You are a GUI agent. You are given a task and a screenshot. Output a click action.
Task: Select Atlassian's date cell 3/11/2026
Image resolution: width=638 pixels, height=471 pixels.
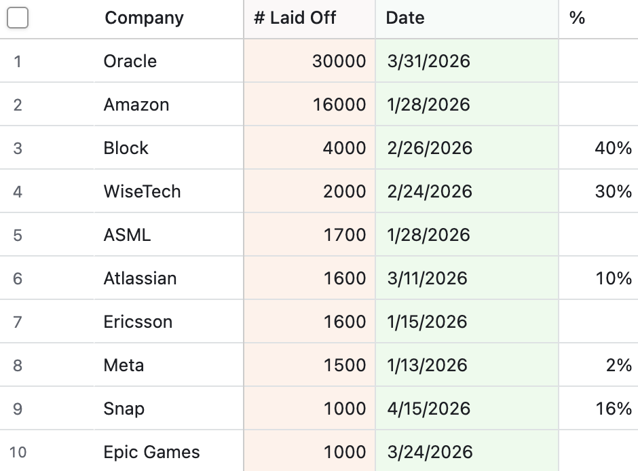click(427, 278)
